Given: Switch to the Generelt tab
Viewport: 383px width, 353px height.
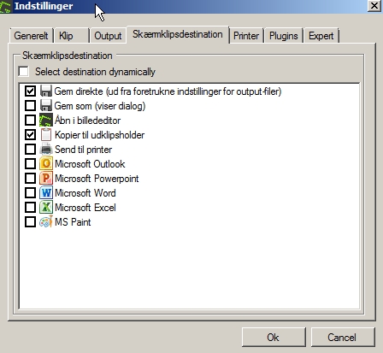Looking at the screenshot, I should click(31, 36).
